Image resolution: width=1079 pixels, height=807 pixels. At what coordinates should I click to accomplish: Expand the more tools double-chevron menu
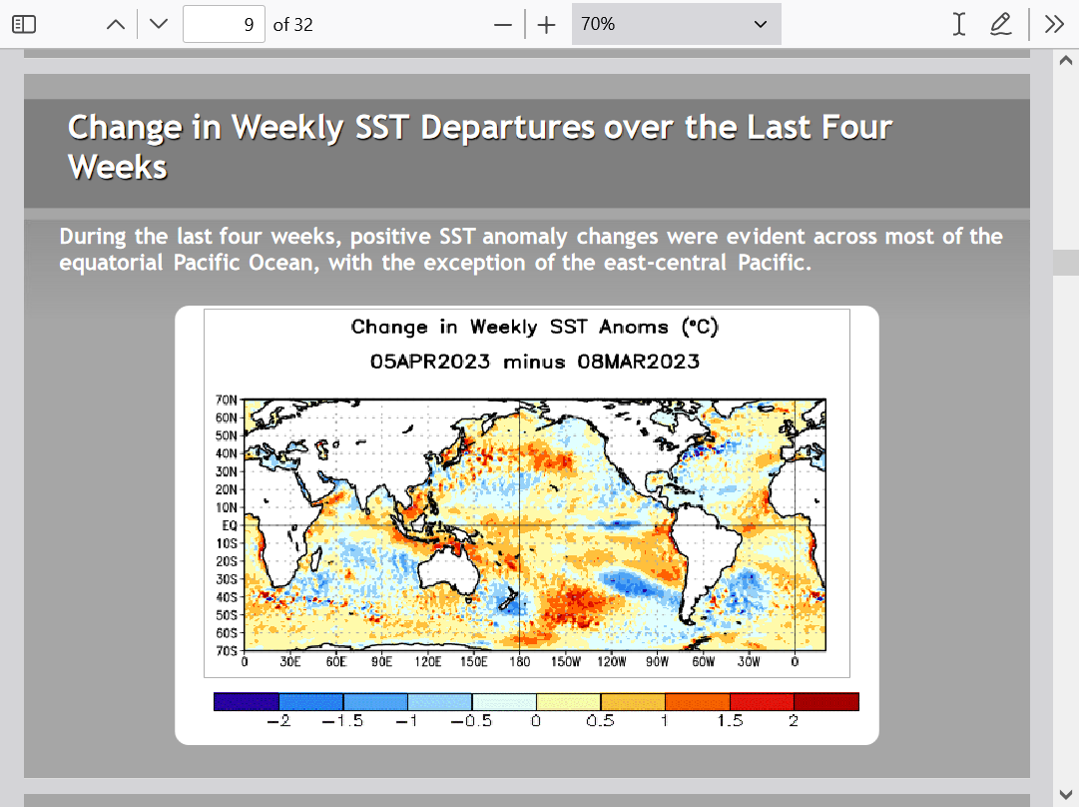(1054, 25)
